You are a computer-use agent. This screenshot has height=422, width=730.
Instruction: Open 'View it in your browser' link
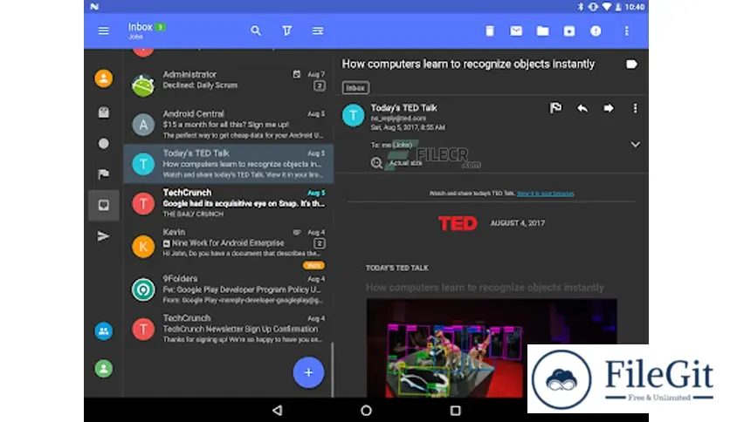(545, 194)
